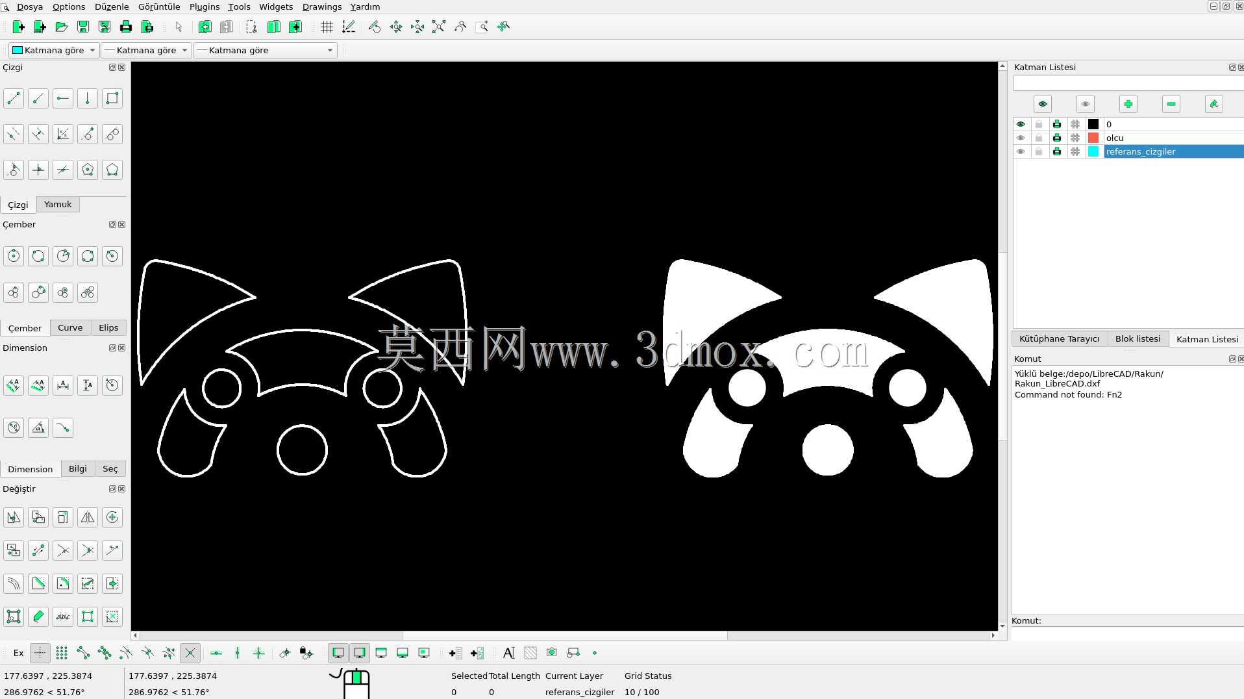
Task: Edit layer attributes with the pencil button
Action: [1214, 104]
